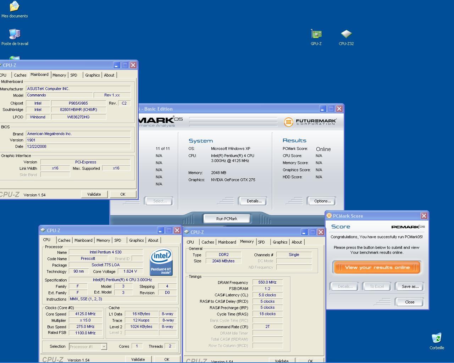Image resolution: width=454 pixels, height=363 pixels.
Task: Select SPD tab in processor CPU-Z window
Action: (118, 240)
